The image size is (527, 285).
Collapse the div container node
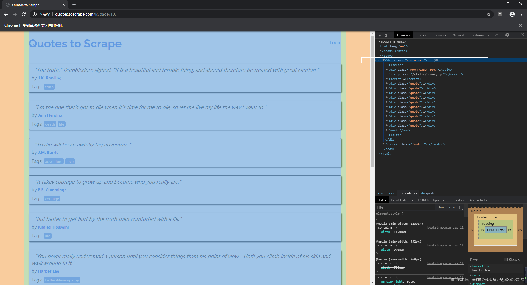pos(383,60)
